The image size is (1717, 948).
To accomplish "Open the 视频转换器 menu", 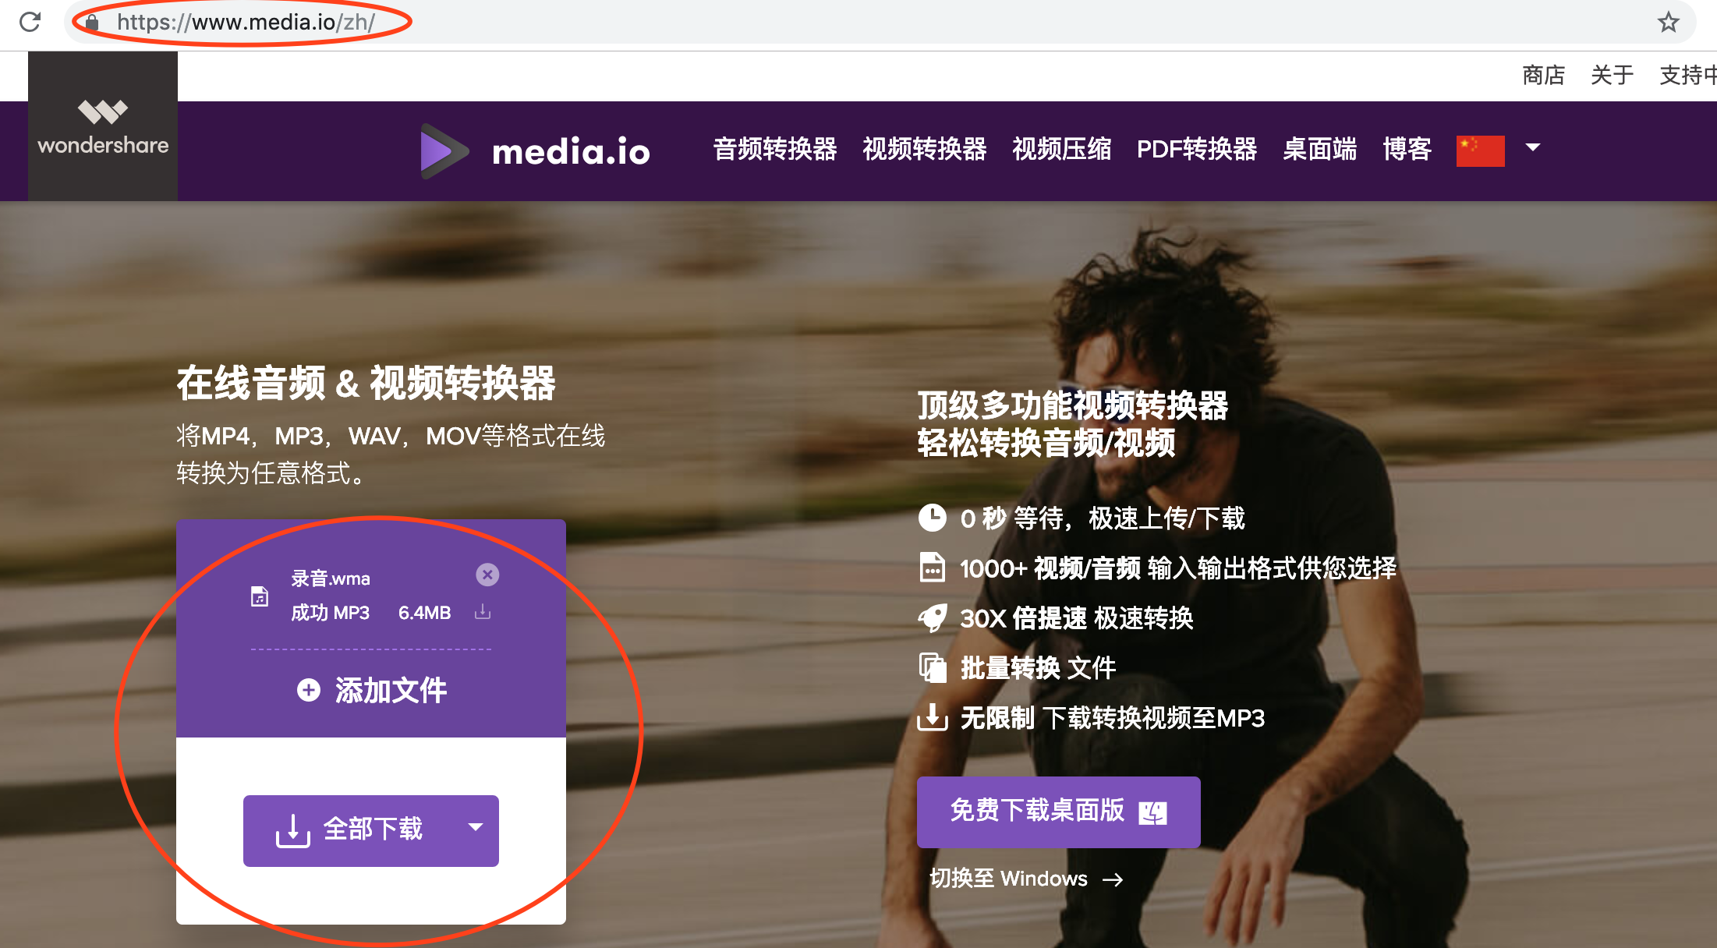I will (924, 149).
